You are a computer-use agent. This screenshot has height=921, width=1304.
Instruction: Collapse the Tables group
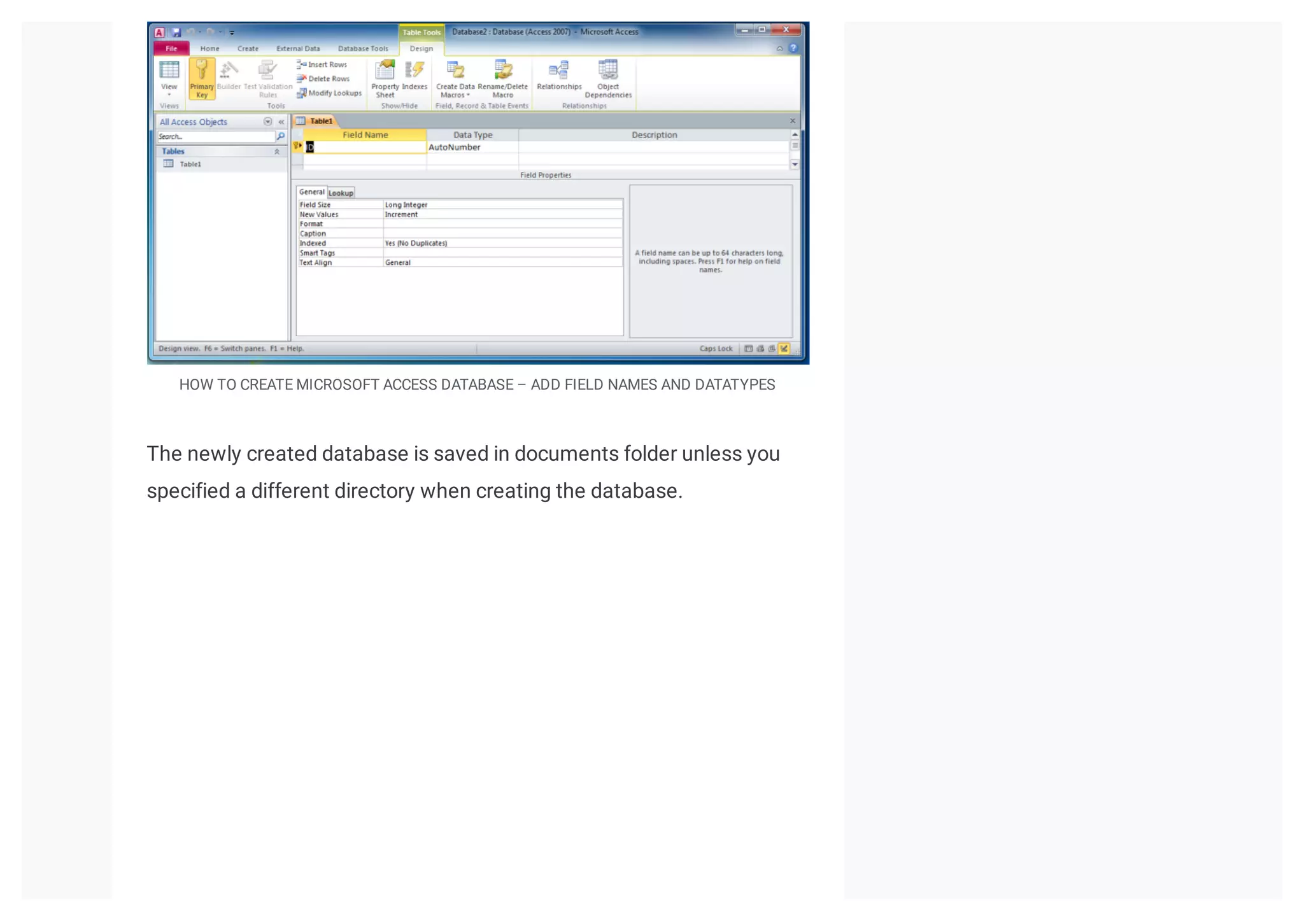click(x=277, y=151)
